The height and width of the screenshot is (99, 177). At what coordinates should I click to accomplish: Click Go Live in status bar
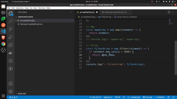(147, 97)
